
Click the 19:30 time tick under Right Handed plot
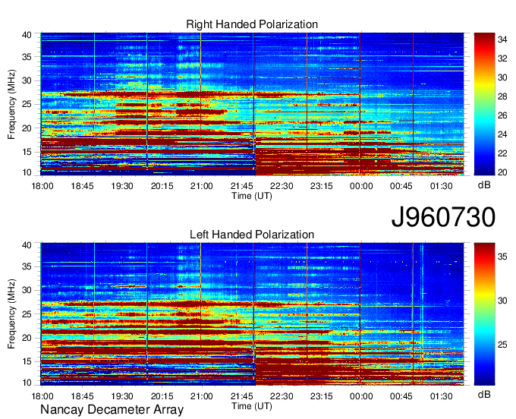(122, 186)
